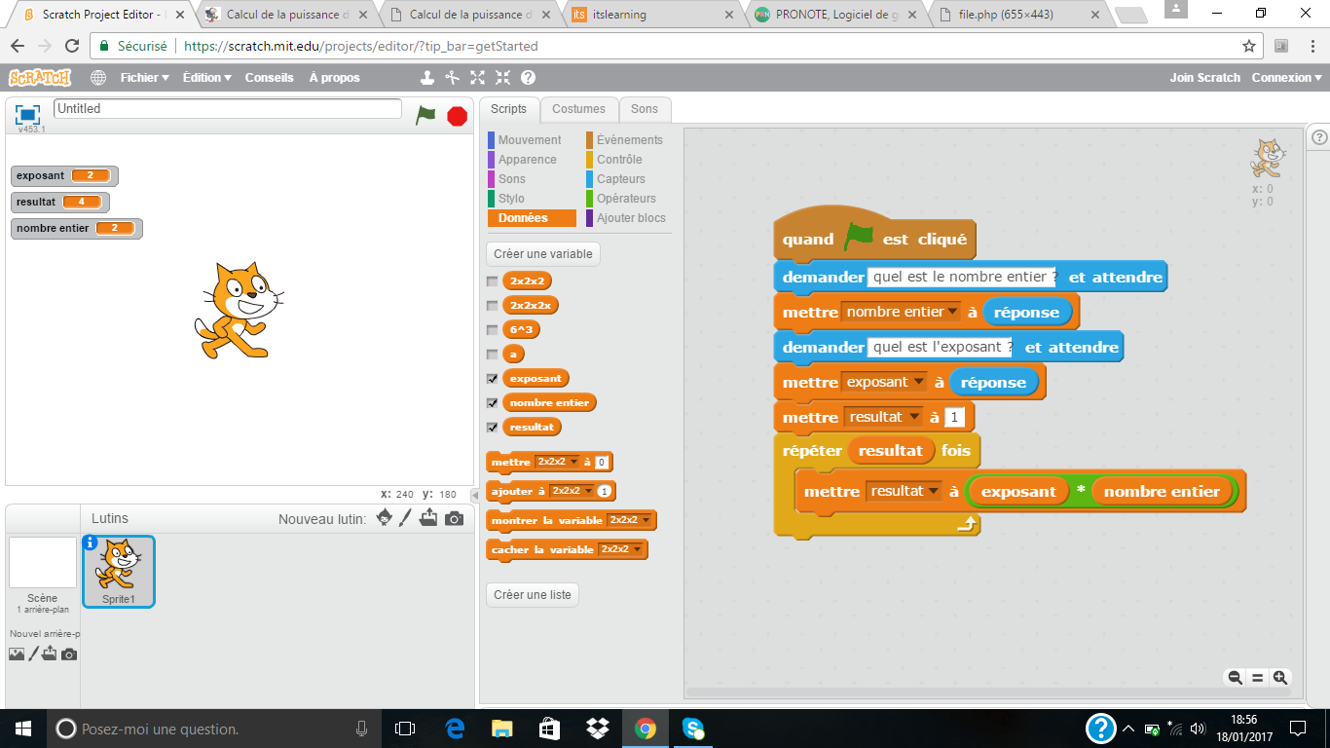Image resolution: width=1330 pixels, height=748 pixels.
Task: Click the green flag to run project
Action: pos(425,115)
